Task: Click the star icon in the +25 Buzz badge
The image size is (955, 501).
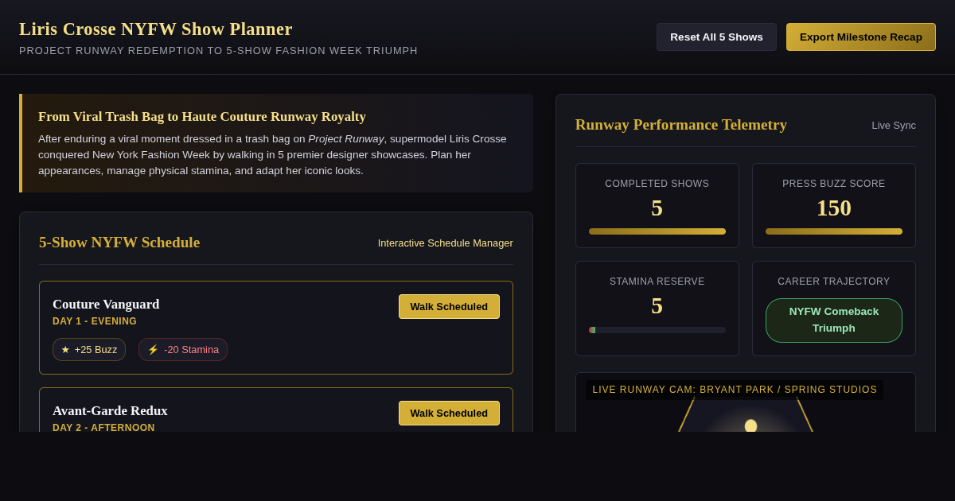Action: pyautogui.click(x=65, y=349)
